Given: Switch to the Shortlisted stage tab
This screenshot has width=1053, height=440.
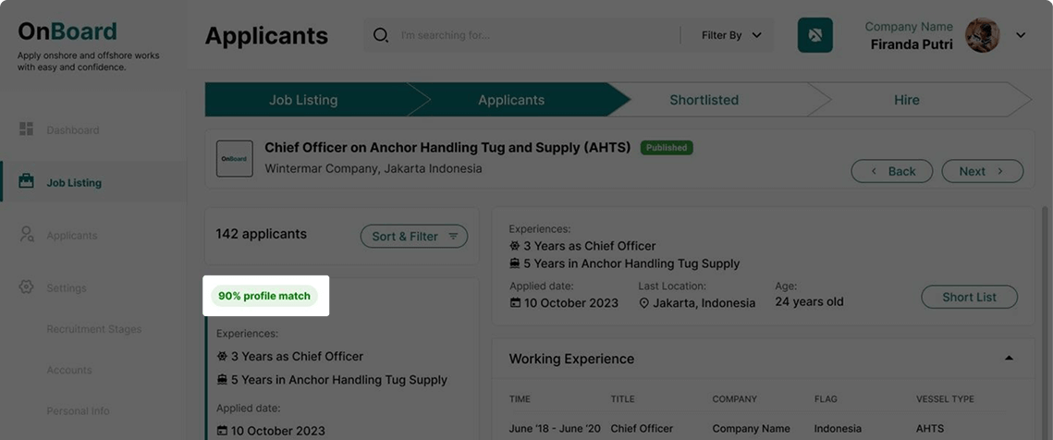Looking at the screenshot, I should point(704,100).
